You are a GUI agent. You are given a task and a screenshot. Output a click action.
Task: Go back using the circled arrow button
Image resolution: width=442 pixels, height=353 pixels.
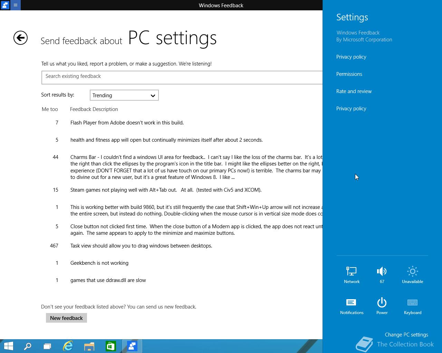[x=20, y=38]
